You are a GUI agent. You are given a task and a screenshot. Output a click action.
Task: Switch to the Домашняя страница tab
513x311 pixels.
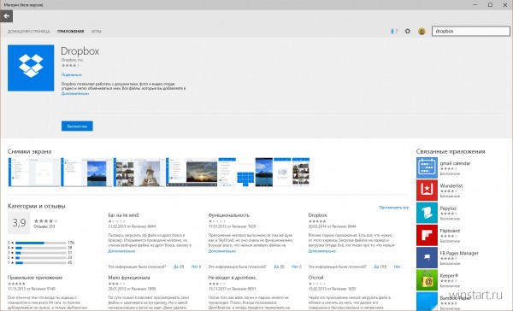point(29,32)
